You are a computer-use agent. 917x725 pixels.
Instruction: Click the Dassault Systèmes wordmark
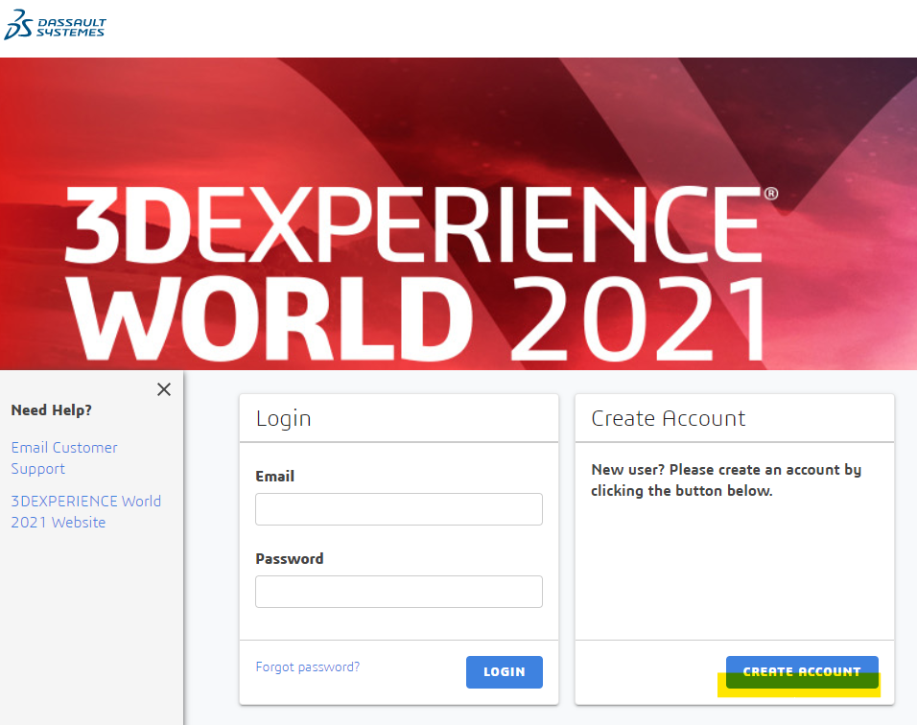click(71, 27)
